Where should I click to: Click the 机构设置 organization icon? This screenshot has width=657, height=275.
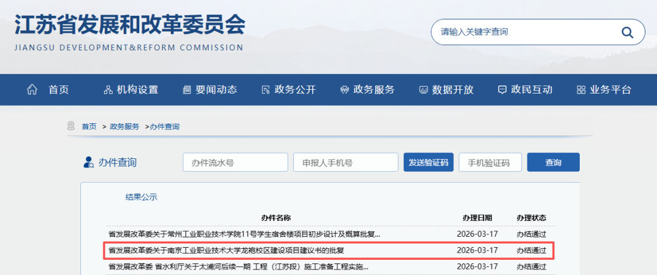click(x=108, y=90)
